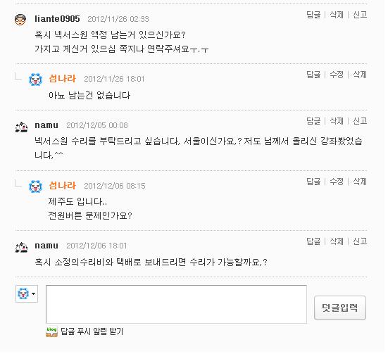
Task: Open the liante0905 username link
Action: [x=57, y=19]
